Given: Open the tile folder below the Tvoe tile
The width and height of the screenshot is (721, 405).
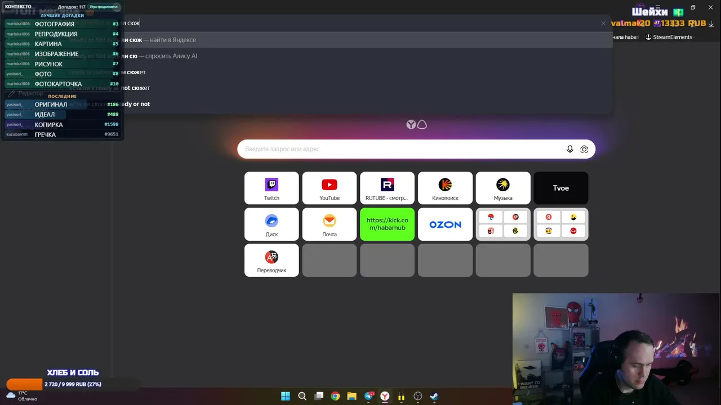Looking at the screenshot, I should pos(561,224).
